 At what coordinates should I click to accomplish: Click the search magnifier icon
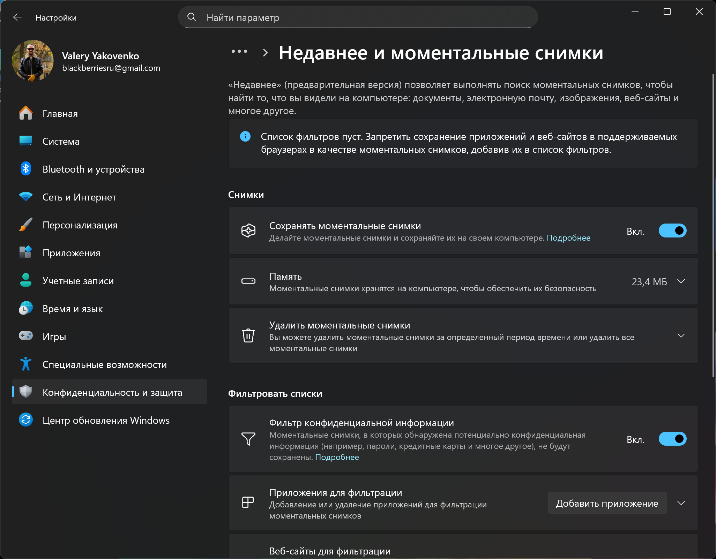tap(192, 17)
